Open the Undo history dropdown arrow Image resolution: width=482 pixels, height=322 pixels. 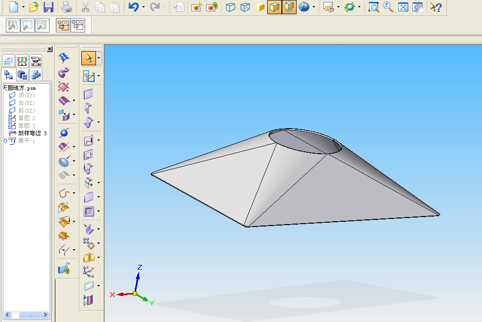coord(143,7)
